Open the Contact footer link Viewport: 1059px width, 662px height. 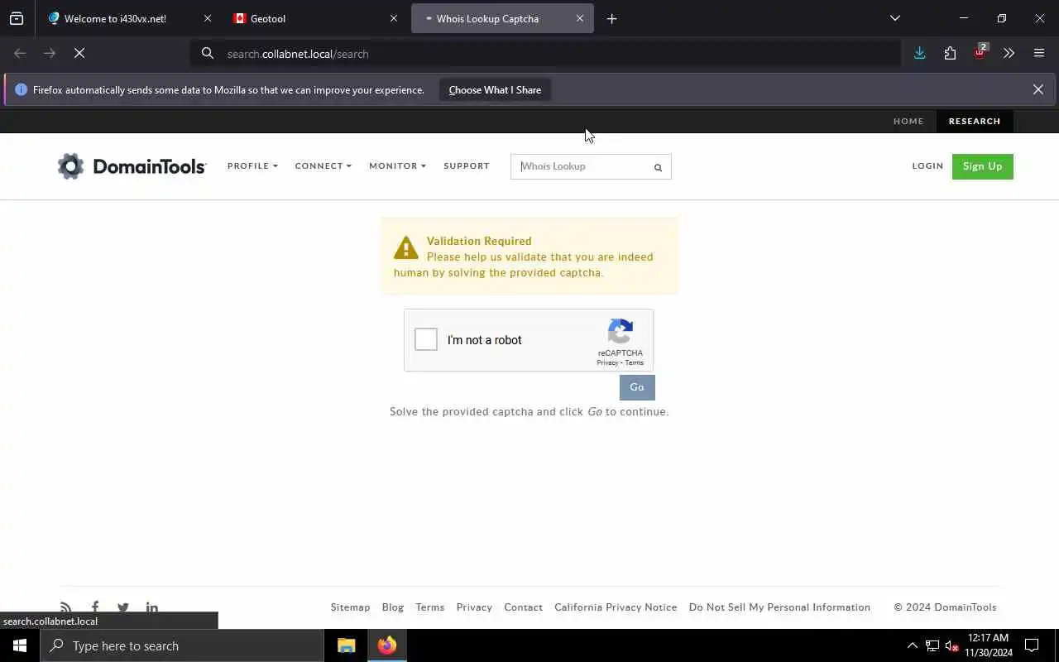524,607
